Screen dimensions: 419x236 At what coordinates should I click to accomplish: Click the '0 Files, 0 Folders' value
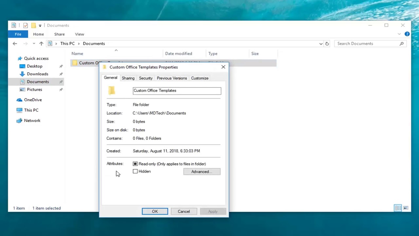[147, 138]
